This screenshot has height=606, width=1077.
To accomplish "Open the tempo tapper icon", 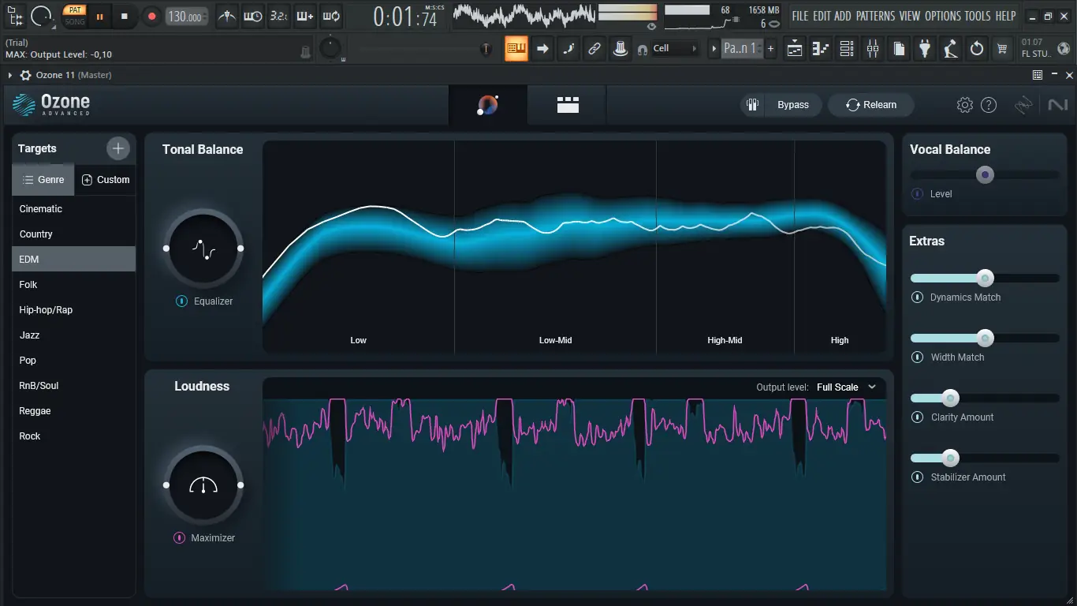I will pos(951,49).
